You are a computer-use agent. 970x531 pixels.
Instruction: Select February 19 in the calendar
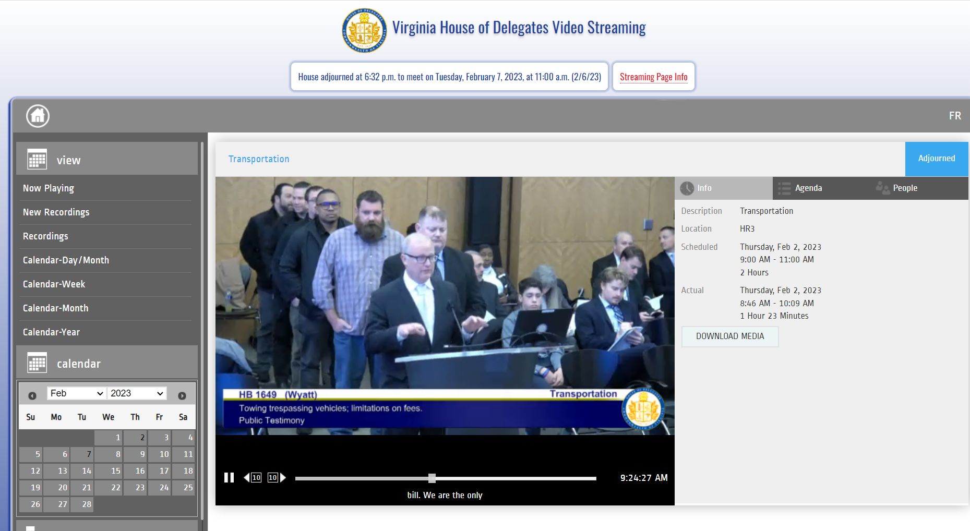pos(31,488)
